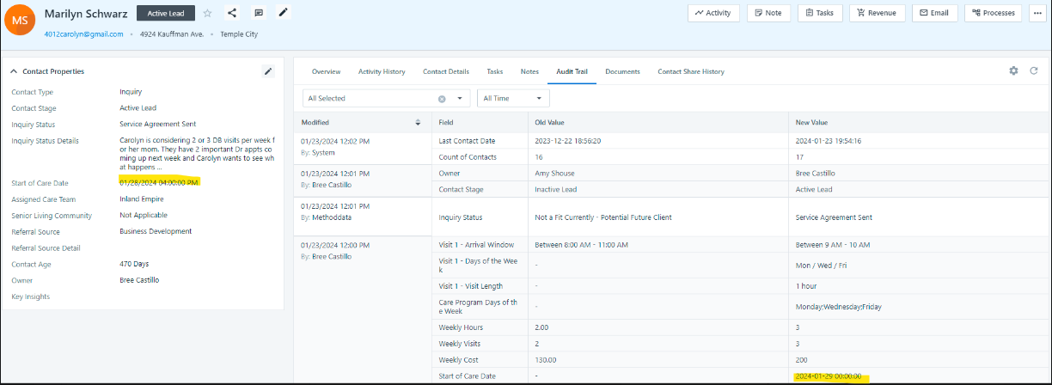1052x385 pixels.
Task: Click the share contact icon
Action: click(x=232, y=13)
